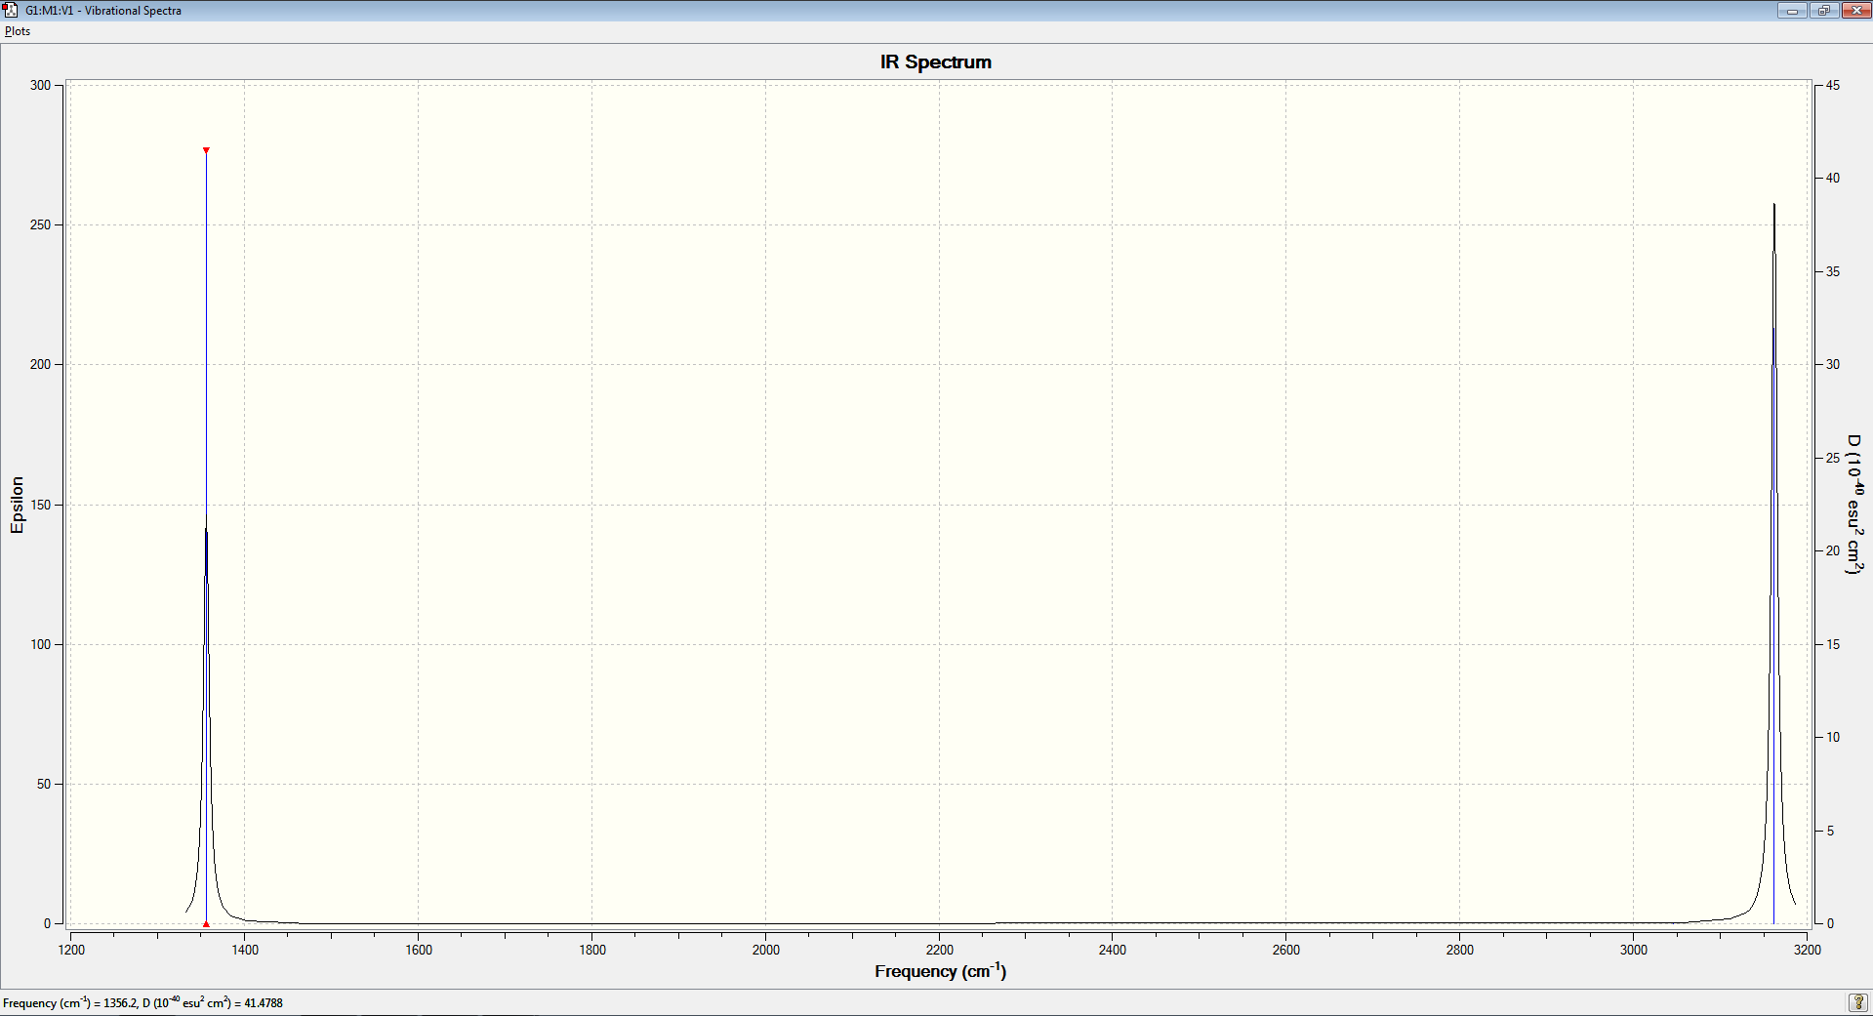The height and width of the screenshot is (1016, 1873).
Task: Click the 250 tick label on the Epsilon axis
Action: 40,224
